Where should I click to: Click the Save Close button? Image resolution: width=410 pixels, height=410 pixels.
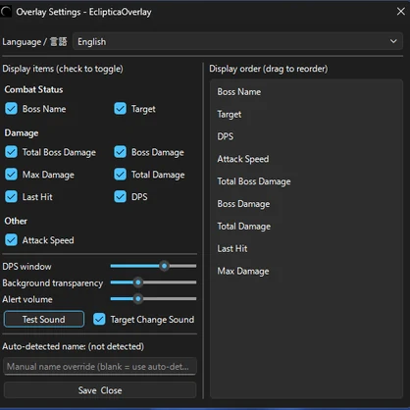(x=100, y=390)
